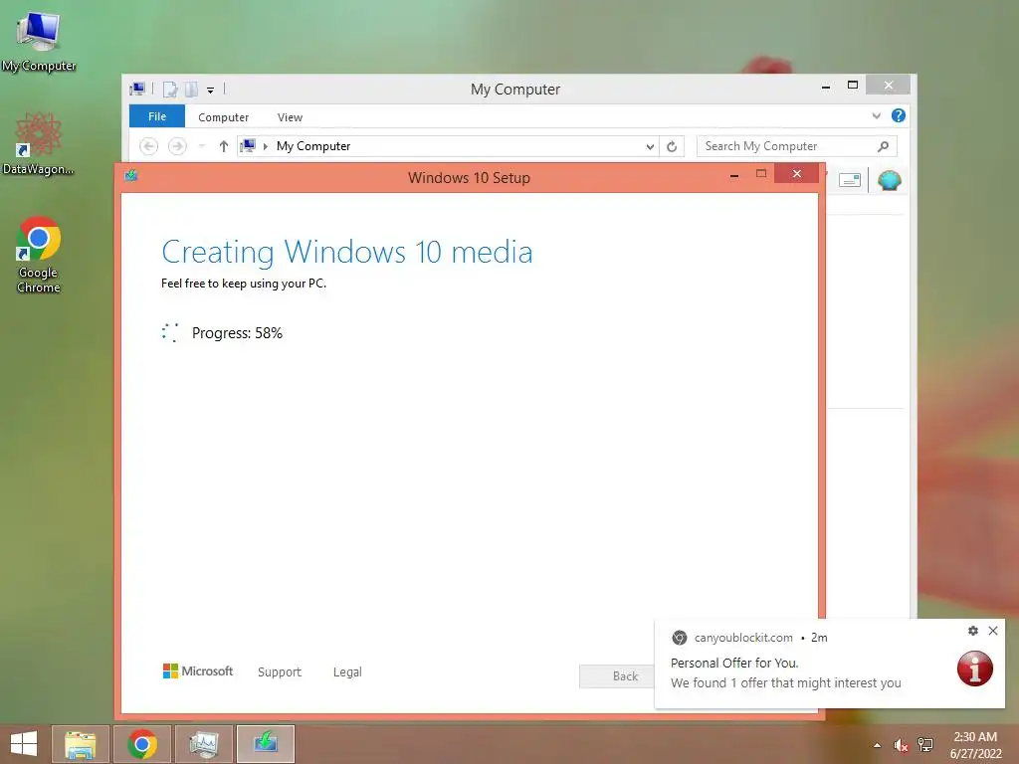Click address bar breadcrumb arrow
The height and width of the screenshot is (764, 1019).
click(x=265, y=147)
